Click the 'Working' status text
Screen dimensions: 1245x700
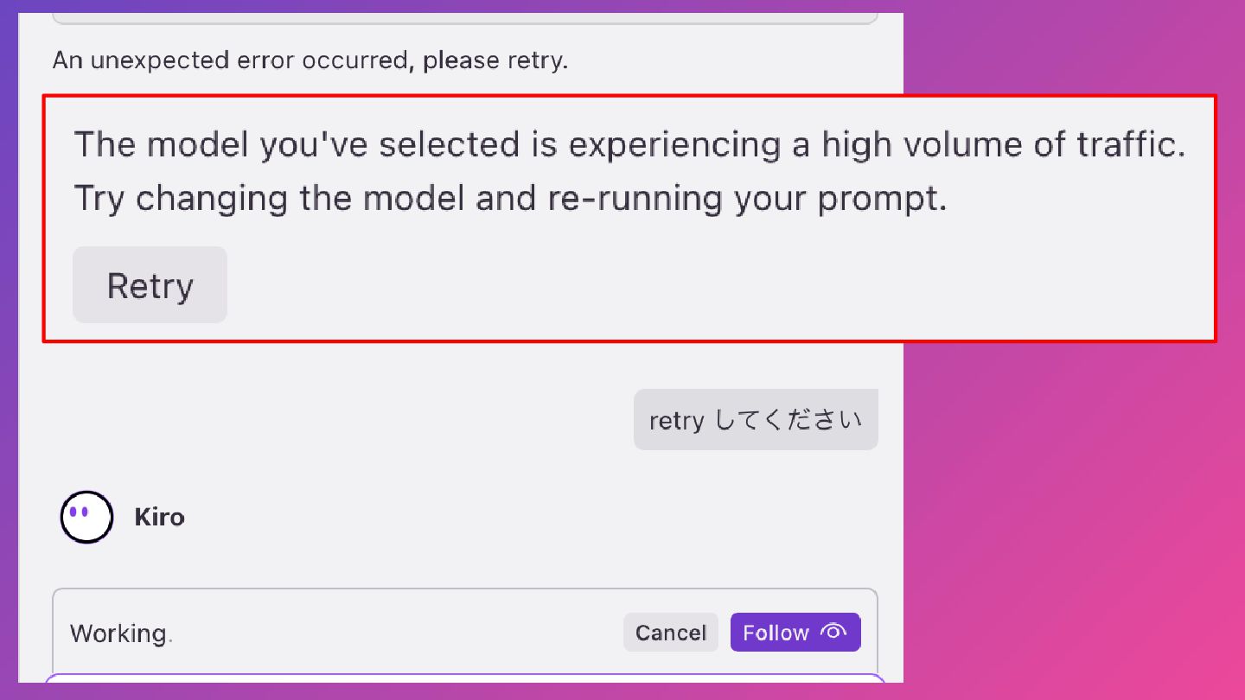[120, 633]
